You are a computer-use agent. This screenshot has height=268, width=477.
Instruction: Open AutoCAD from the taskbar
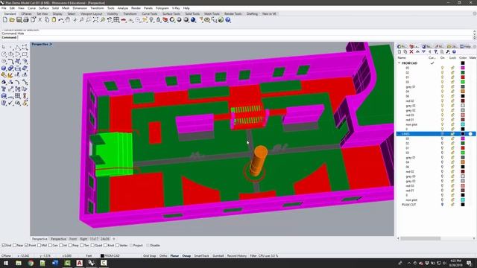(80, 263)
